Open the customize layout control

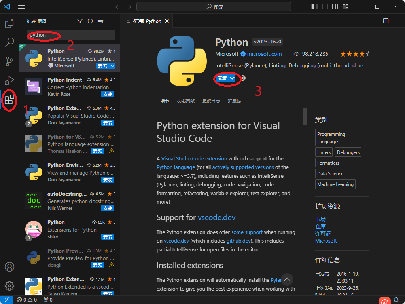[x=345, y=7]
